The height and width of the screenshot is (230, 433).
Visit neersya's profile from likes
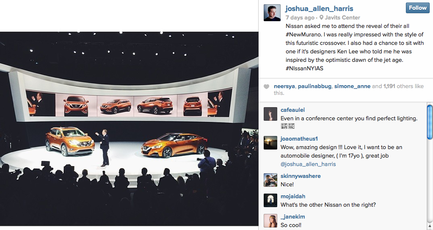pos(284,86)
